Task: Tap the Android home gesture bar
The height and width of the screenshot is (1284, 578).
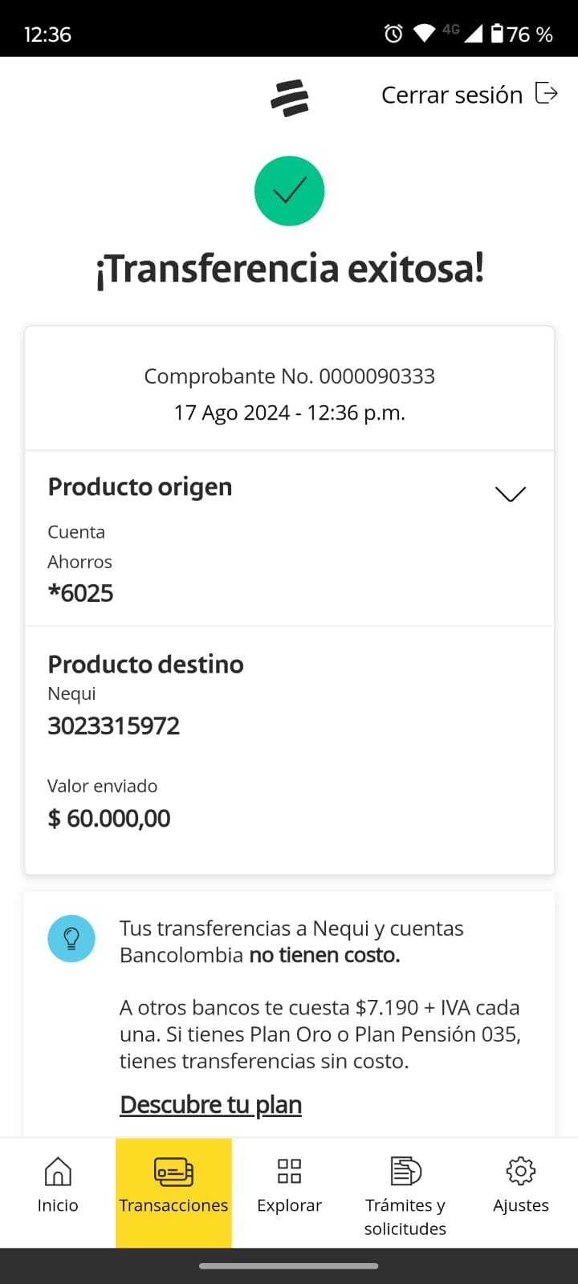Action: (x=289, y=1266)
